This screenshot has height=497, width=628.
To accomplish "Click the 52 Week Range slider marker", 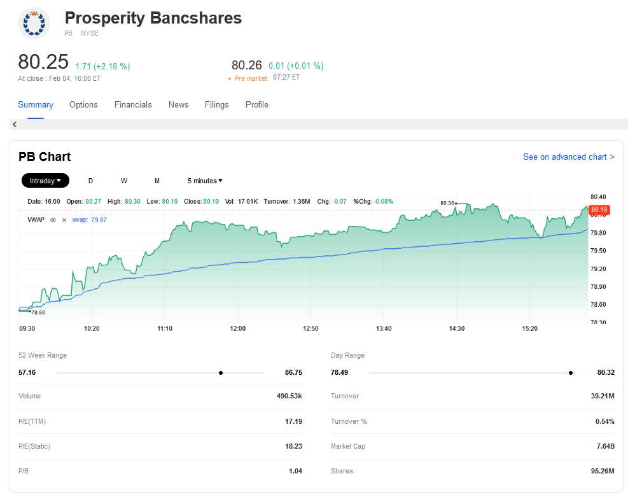I will coord(221,373).
